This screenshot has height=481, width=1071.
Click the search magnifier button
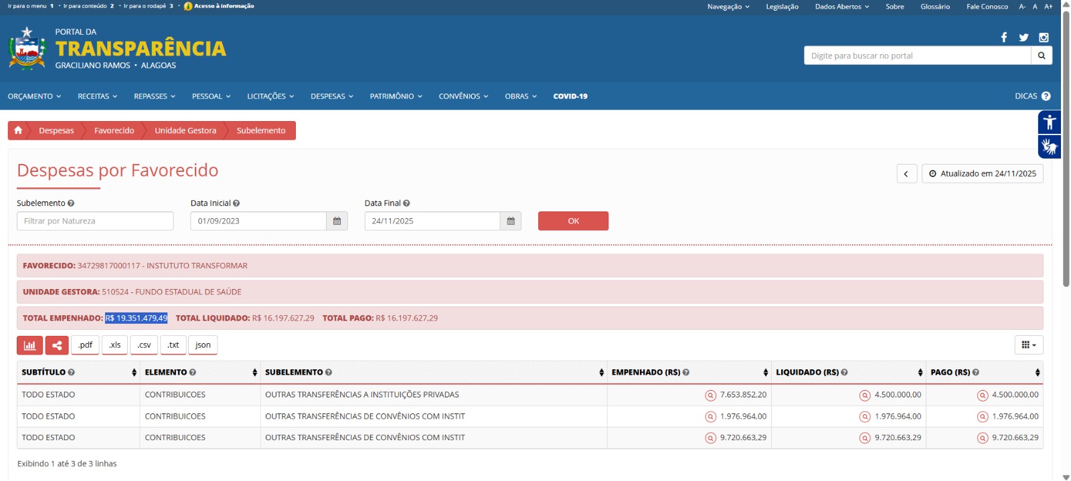click(1041, 56)
